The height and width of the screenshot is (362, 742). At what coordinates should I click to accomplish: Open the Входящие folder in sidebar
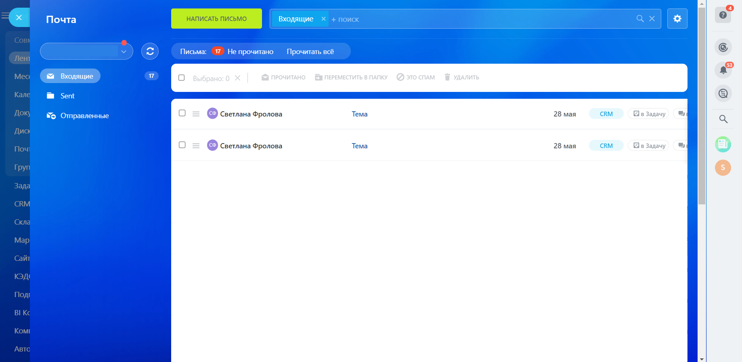70,76
